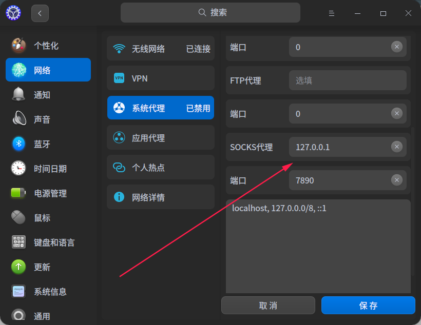Clear the 7890 port field
The width and height of the screenshot is (421, 325).
point(397,180)
